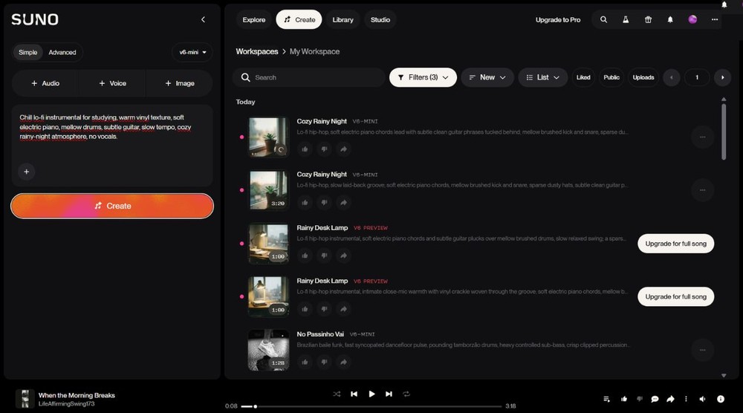Image resolution: width=743 pixels, height=413 pixels.
Task: Toggle the Liked filter chip
Action: (583, 77)
